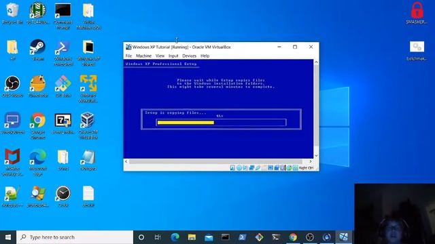Click the optical disc status icon
Screen dimensions: 435x244
click(x=239, y=167)
